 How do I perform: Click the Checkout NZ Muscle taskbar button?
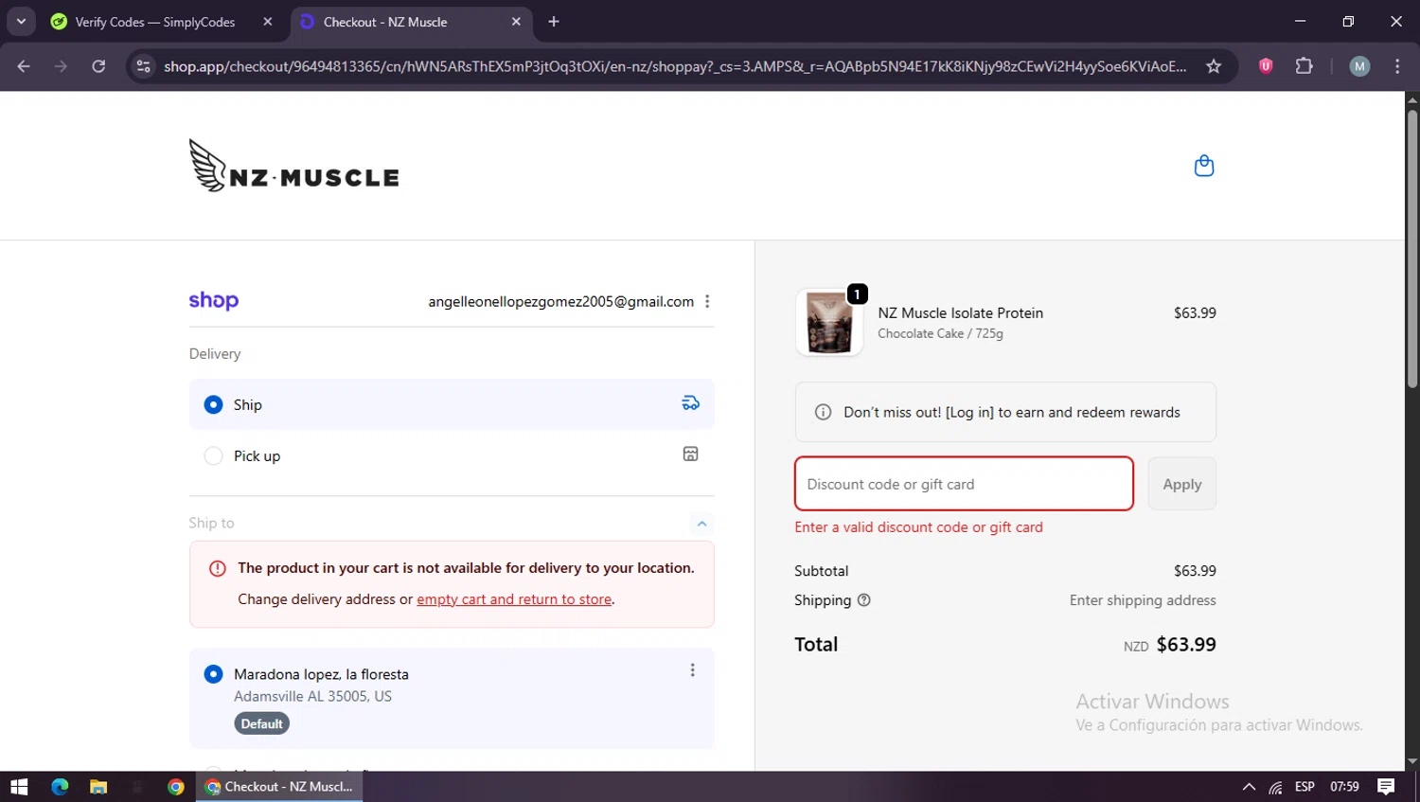coord(279,787)
